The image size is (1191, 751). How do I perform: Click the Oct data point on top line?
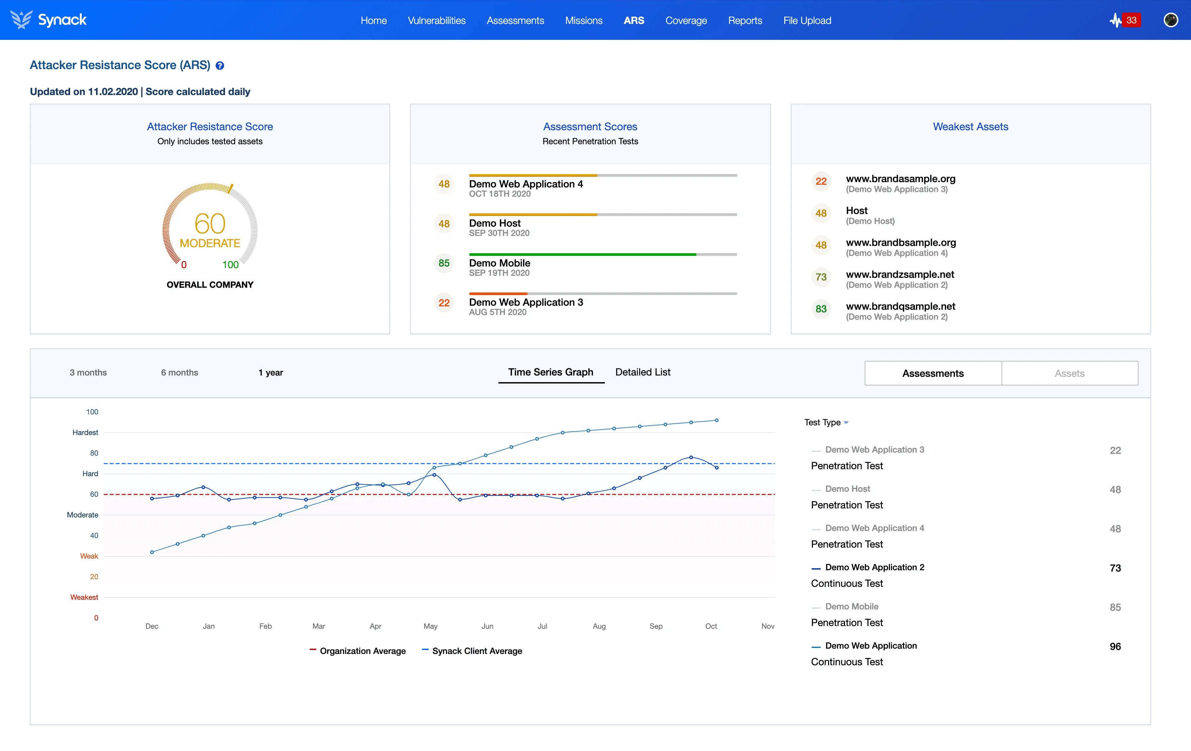pyautogui.click(x=717, y=420)
